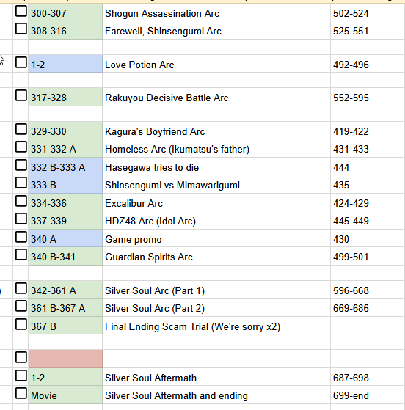Select the Excalibur Arc title cell

(216, 202)
